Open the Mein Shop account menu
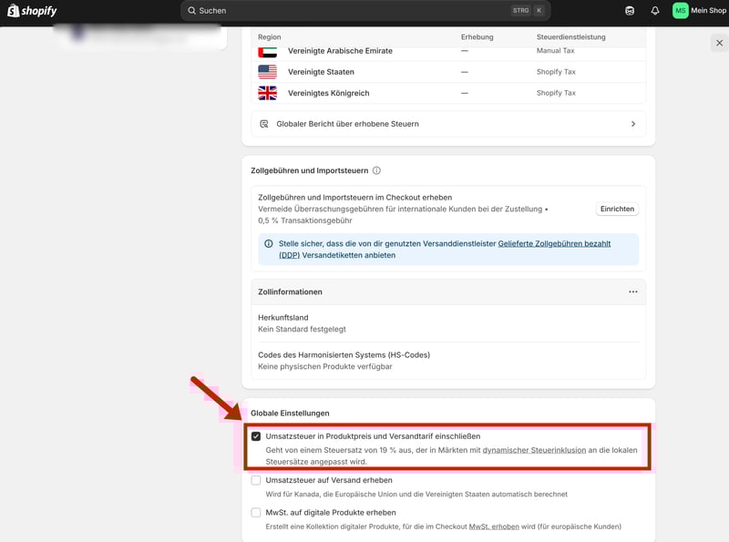This screenshot has height=542, width=729. click(x=708, y=11)
